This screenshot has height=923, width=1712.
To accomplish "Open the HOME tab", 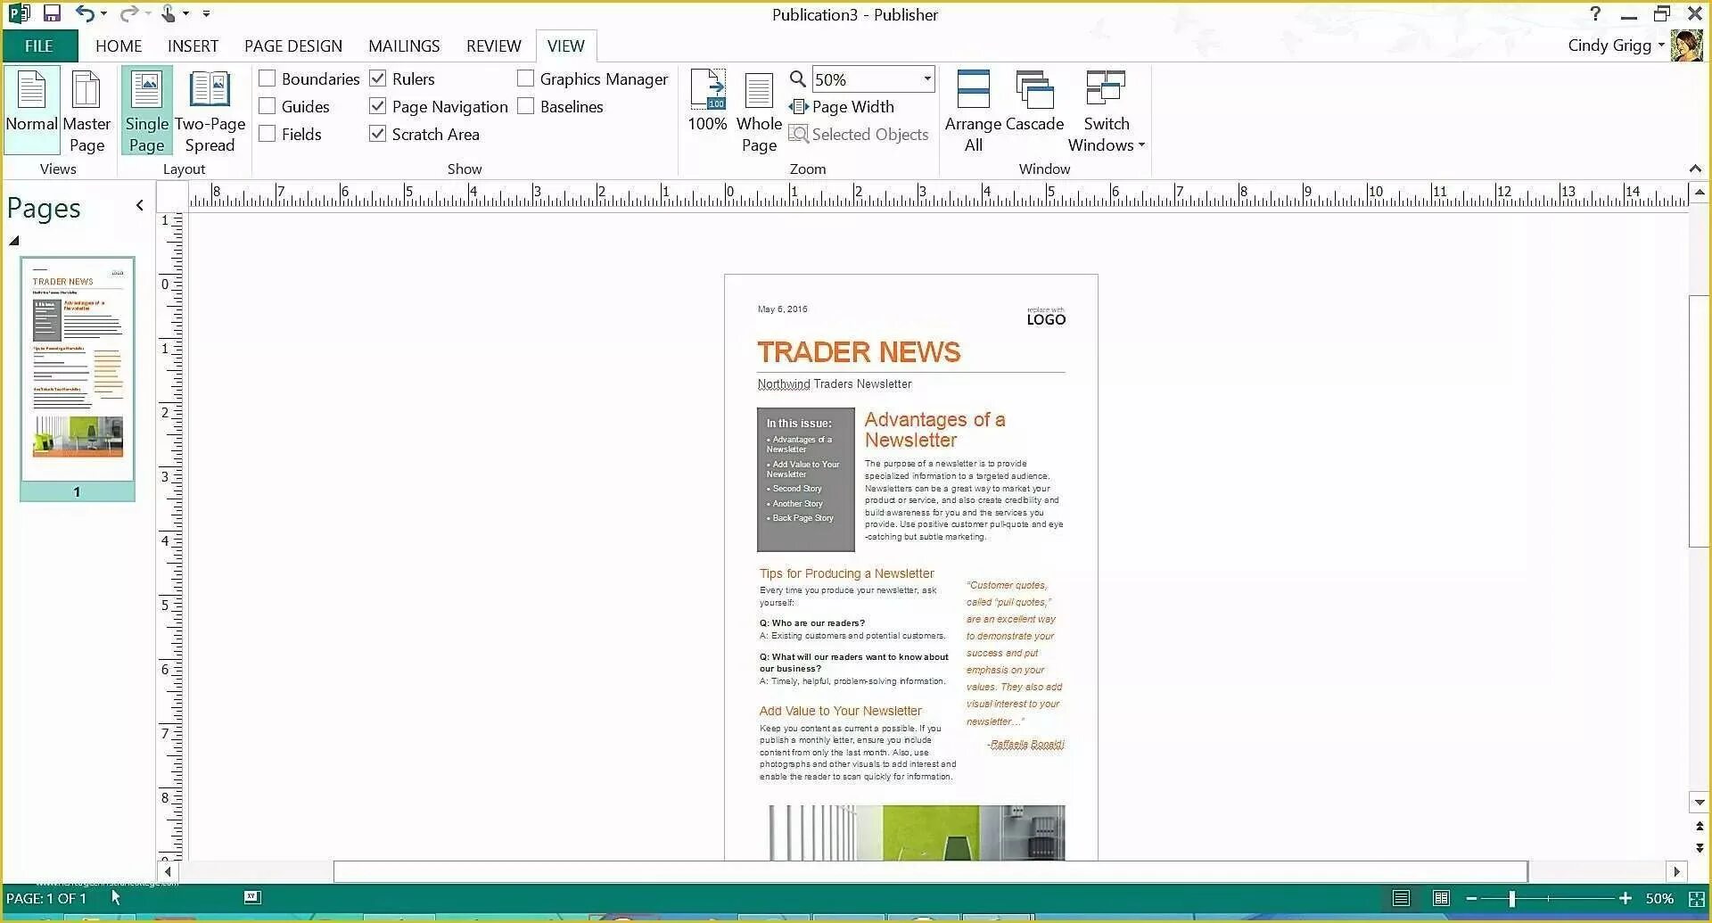I will [x=119, y=45].
